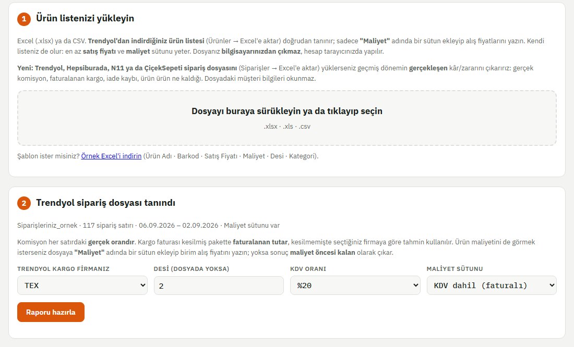Image resolution: width=574 pixels, height=347 pixels.
Task: Open the KDV Oranı dropdown showing %20
Action: click(355, 285)
